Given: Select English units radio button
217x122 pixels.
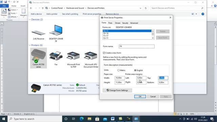Looking at the screenshot, I should point(135,70).
